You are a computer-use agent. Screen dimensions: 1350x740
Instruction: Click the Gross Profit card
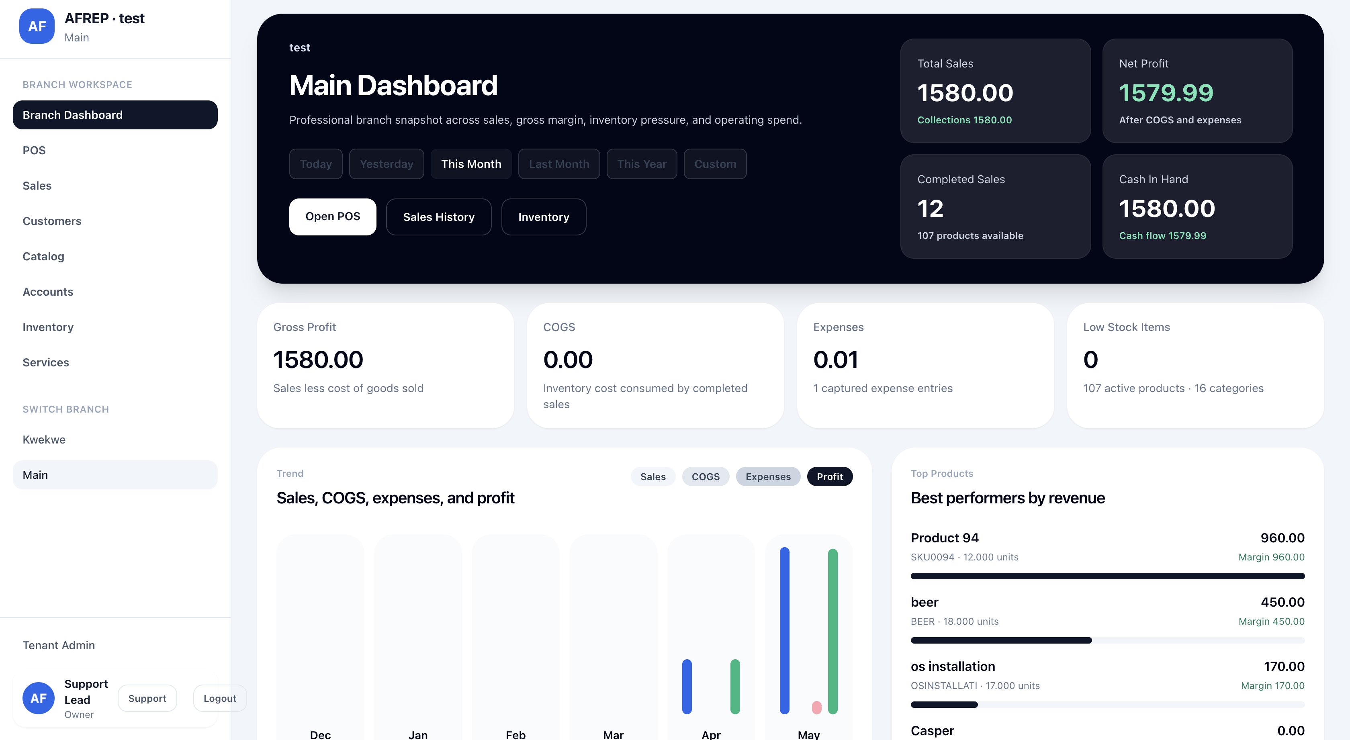click(x=385, y=365)
